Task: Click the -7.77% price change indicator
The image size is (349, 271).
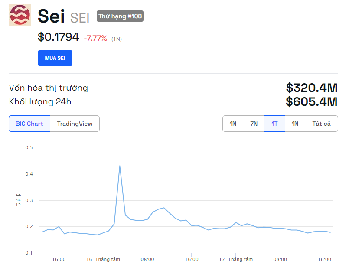Action: coord(95,38)
